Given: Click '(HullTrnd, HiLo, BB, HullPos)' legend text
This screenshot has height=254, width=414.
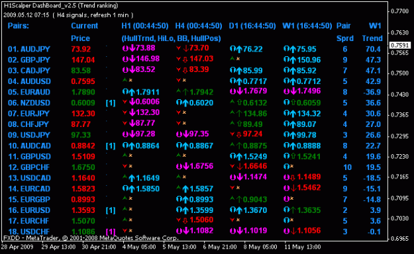Looking at the screenshot, I should (x=171, y=38).
